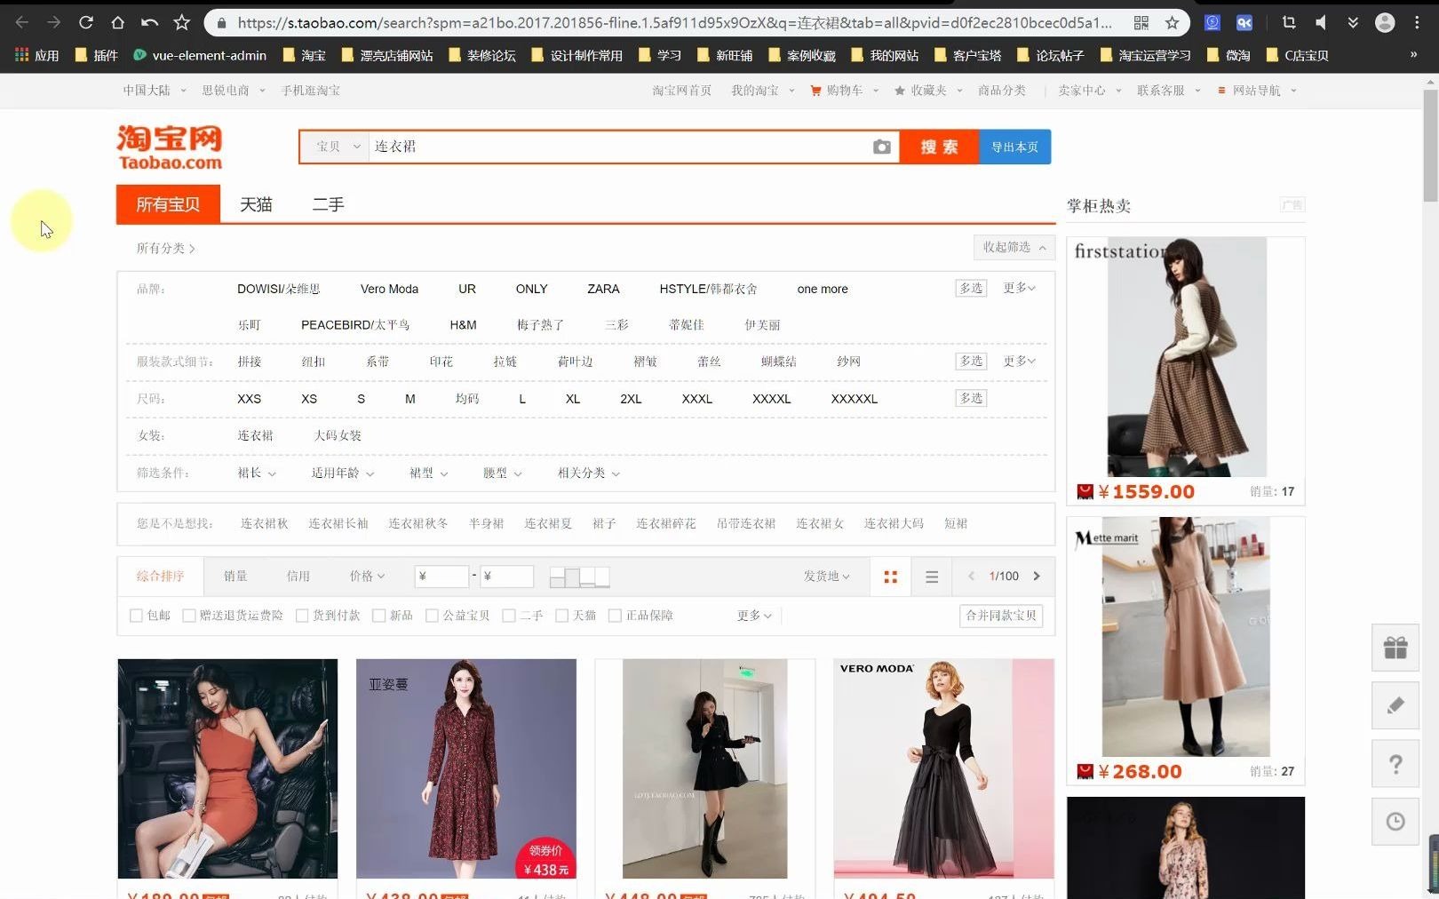Click the Taobao logo
1439x899 pixels.
pyautogui.click(x=169, y=147)
